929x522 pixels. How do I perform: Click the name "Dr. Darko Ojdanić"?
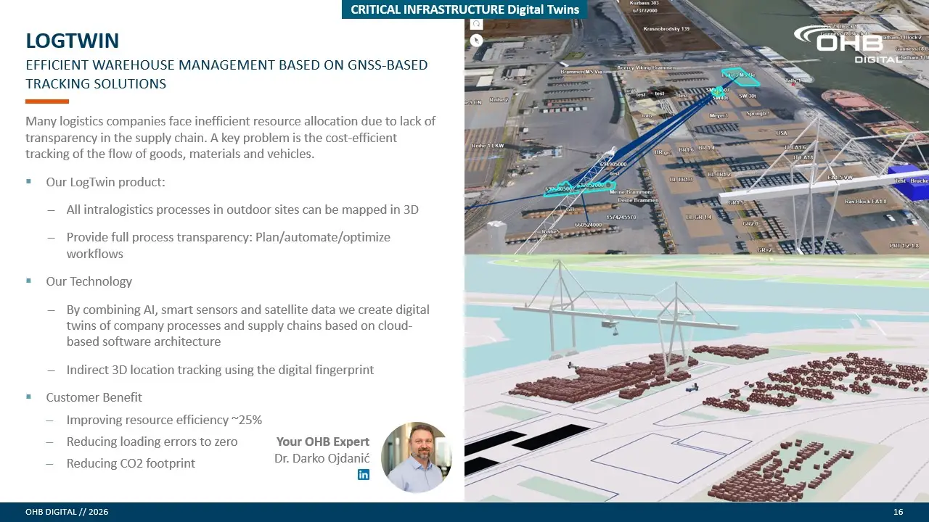[x=322, y=458]
